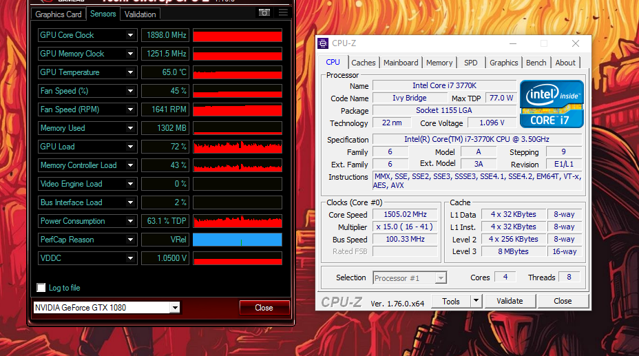The image size is (639, 356).
Task: Expand the Fan Speed (RPM) dropdown
Action: [x=130, y=109]
